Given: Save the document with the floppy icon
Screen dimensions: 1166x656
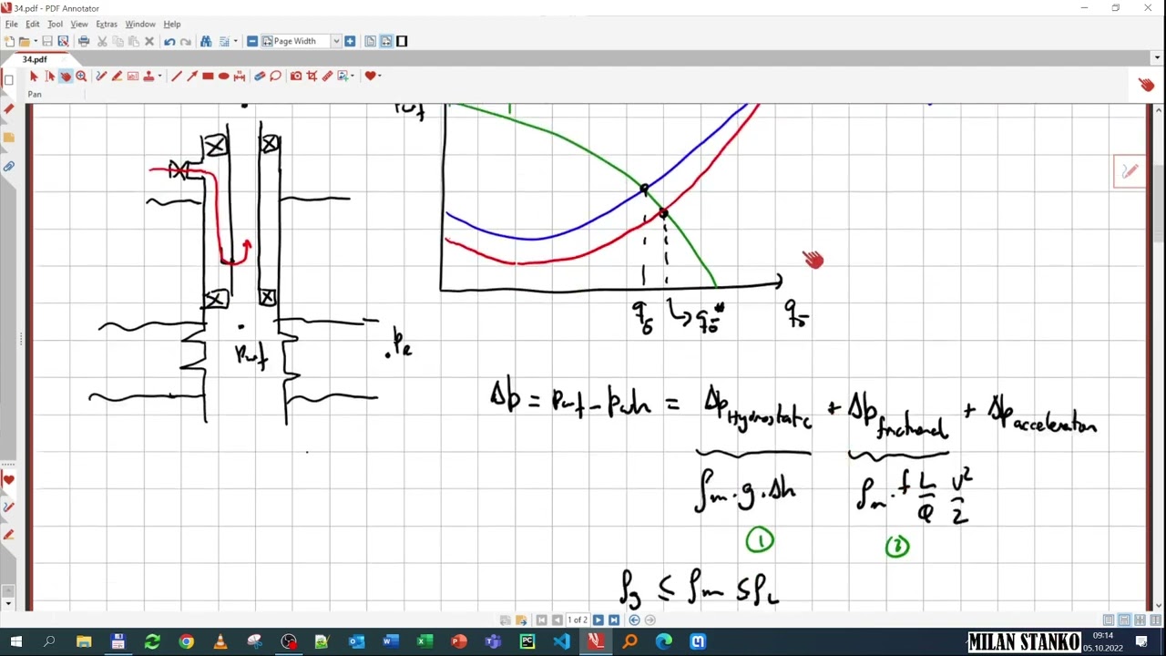Looking at the screenshot, I should click(x=47, y=41).
